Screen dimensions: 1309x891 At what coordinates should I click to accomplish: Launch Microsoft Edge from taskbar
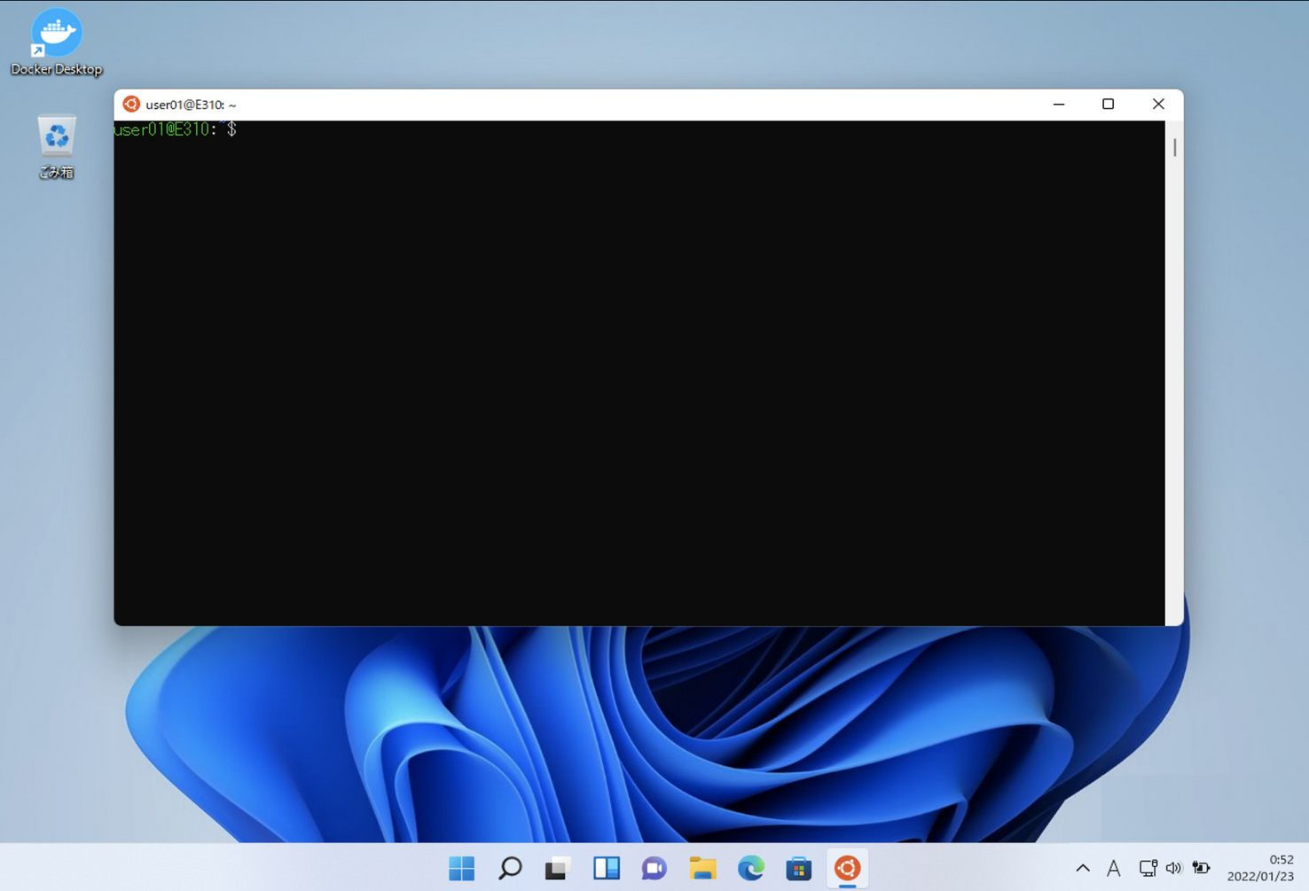coord(751,868)
